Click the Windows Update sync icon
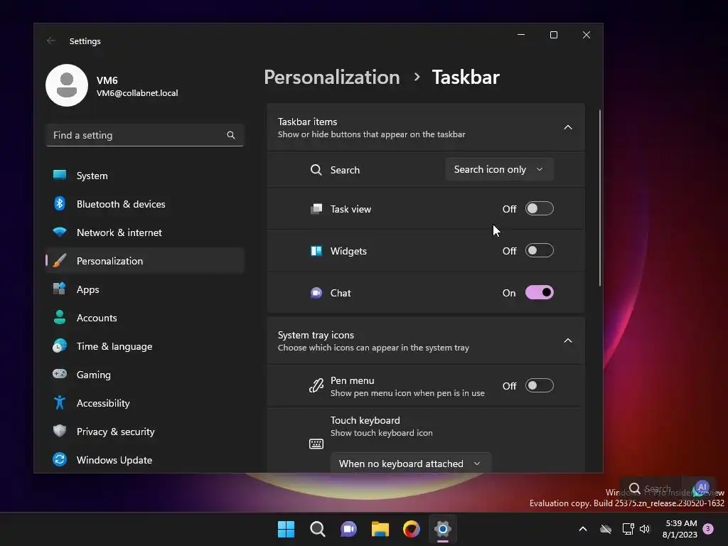The image size is (728, 546). [x=60, y=459]
